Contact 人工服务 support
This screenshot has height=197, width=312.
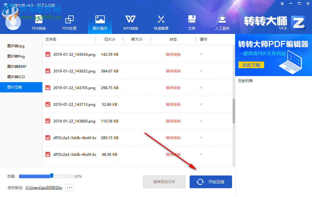coord(222,22)
